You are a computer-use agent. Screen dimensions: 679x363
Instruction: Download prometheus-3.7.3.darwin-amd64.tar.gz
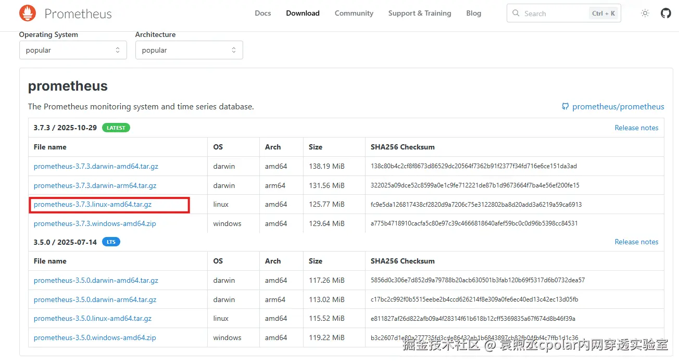coord(96,166)
